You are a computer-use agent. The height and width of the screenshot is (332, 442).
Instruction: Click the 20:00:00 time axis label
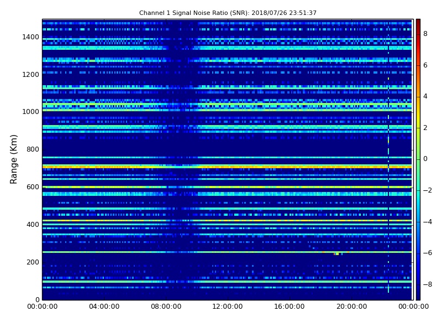[x=351, y=307]
